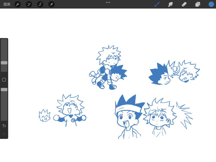
Task: Open the Adjustments magic wand menu
Action: tap(29, 4)
